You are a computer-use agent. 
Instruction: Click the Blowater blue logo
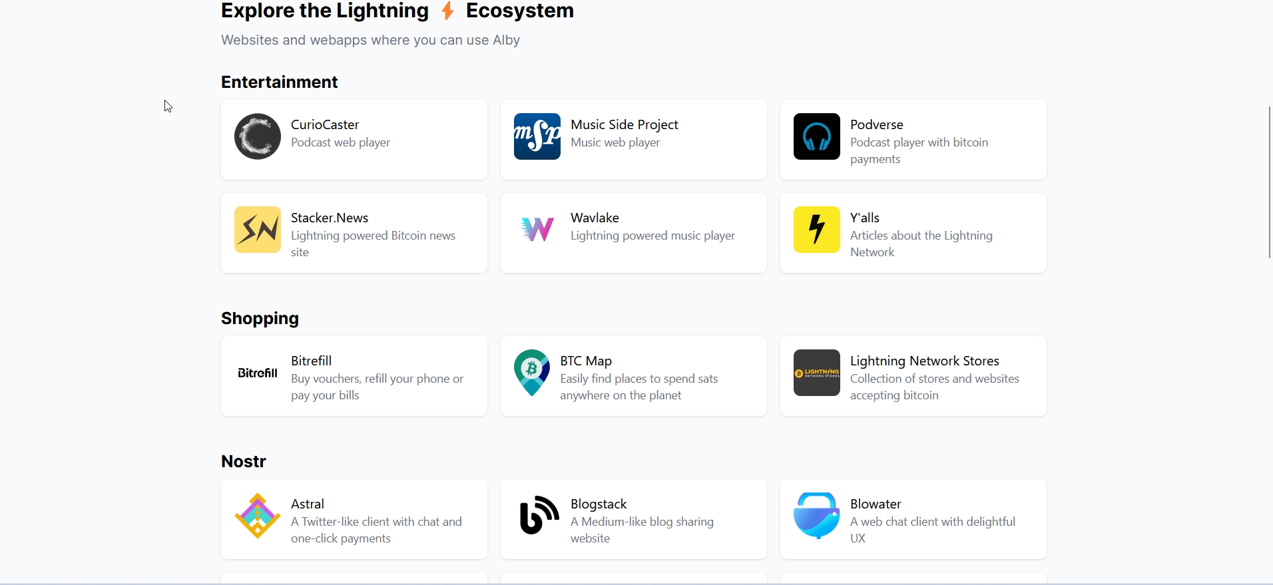click(817, 516)
